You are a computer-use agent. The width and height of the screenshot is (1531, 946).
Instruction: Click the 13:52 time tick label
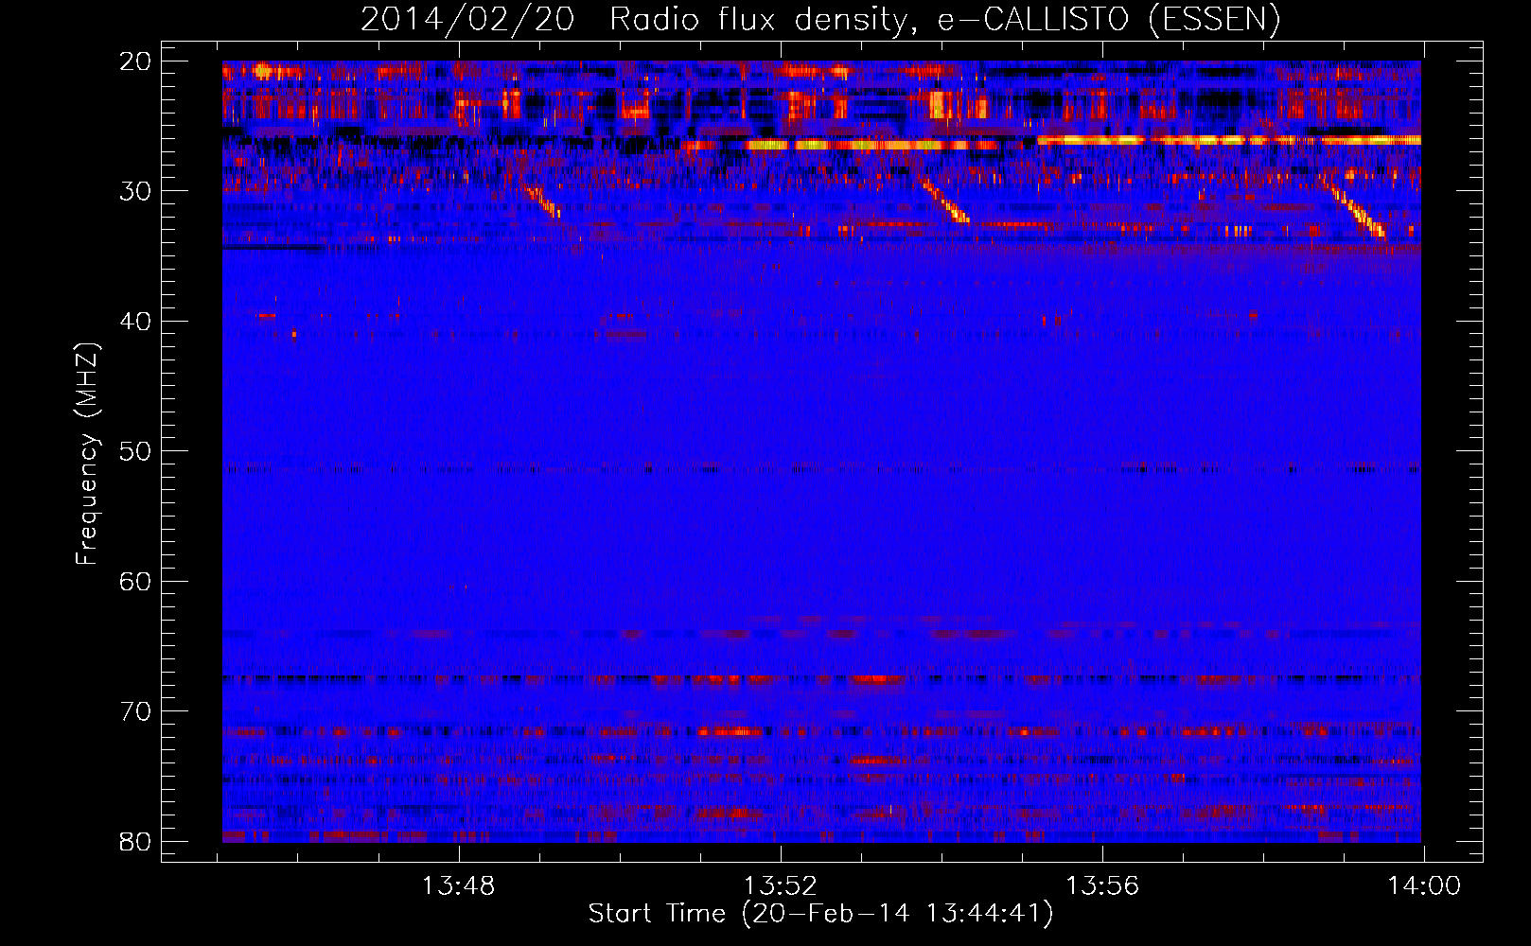pyautogui.click(x=781, y=886)
